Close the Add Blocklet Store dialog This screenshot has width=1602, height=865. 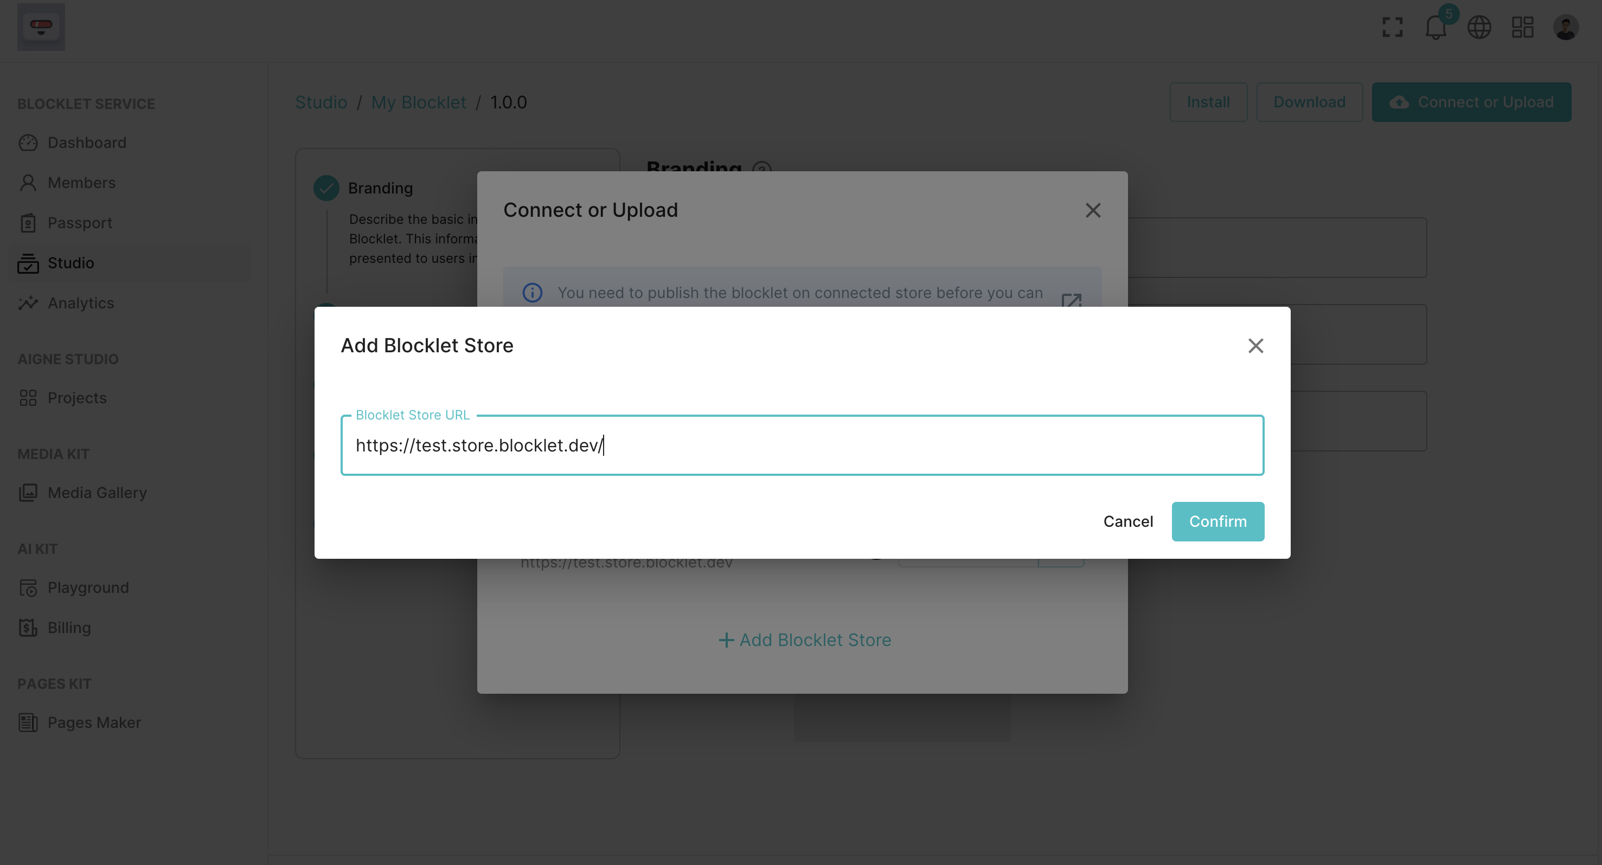pos(1255,345)
